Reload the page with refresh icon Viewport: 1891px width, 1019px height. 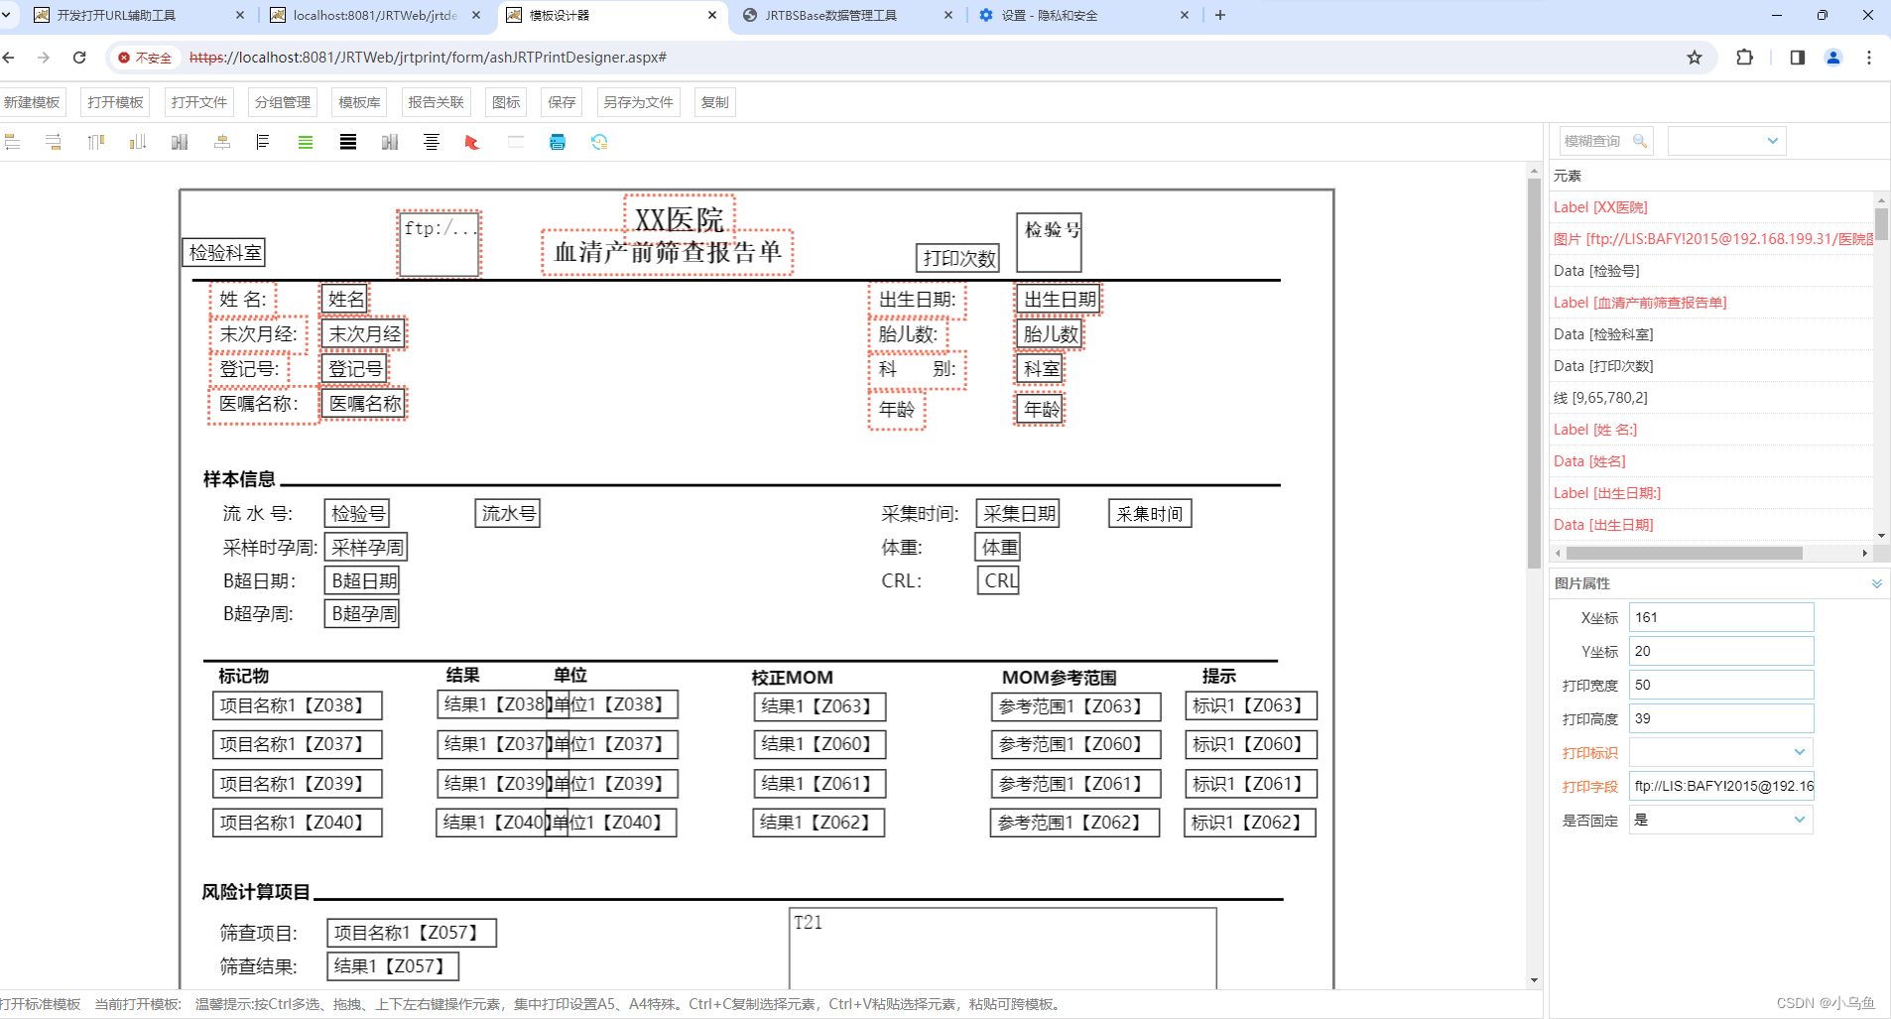point(79,58)
